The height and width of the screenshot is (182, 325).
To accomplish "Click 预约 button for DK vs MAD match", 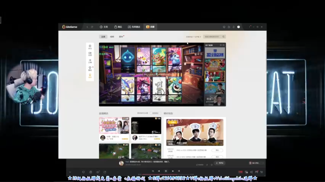I will tap(217, 157).
